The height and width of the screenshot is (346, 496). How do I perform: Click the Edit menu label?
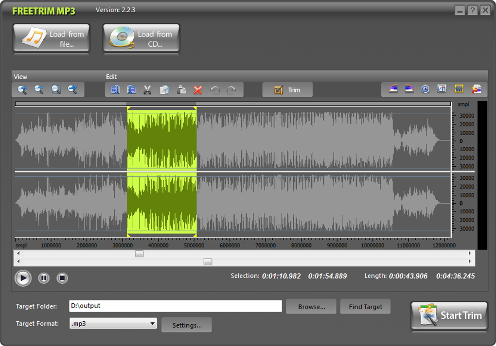pos(111,77)
